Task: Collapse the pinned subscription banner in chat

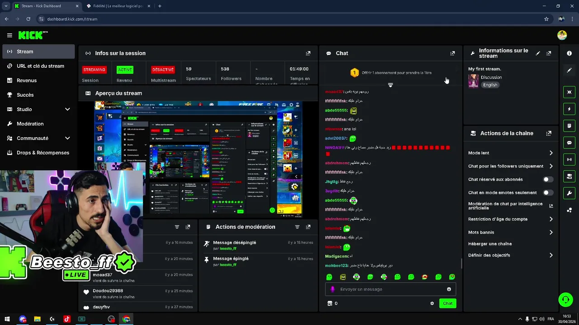Action: pos(390,85)
